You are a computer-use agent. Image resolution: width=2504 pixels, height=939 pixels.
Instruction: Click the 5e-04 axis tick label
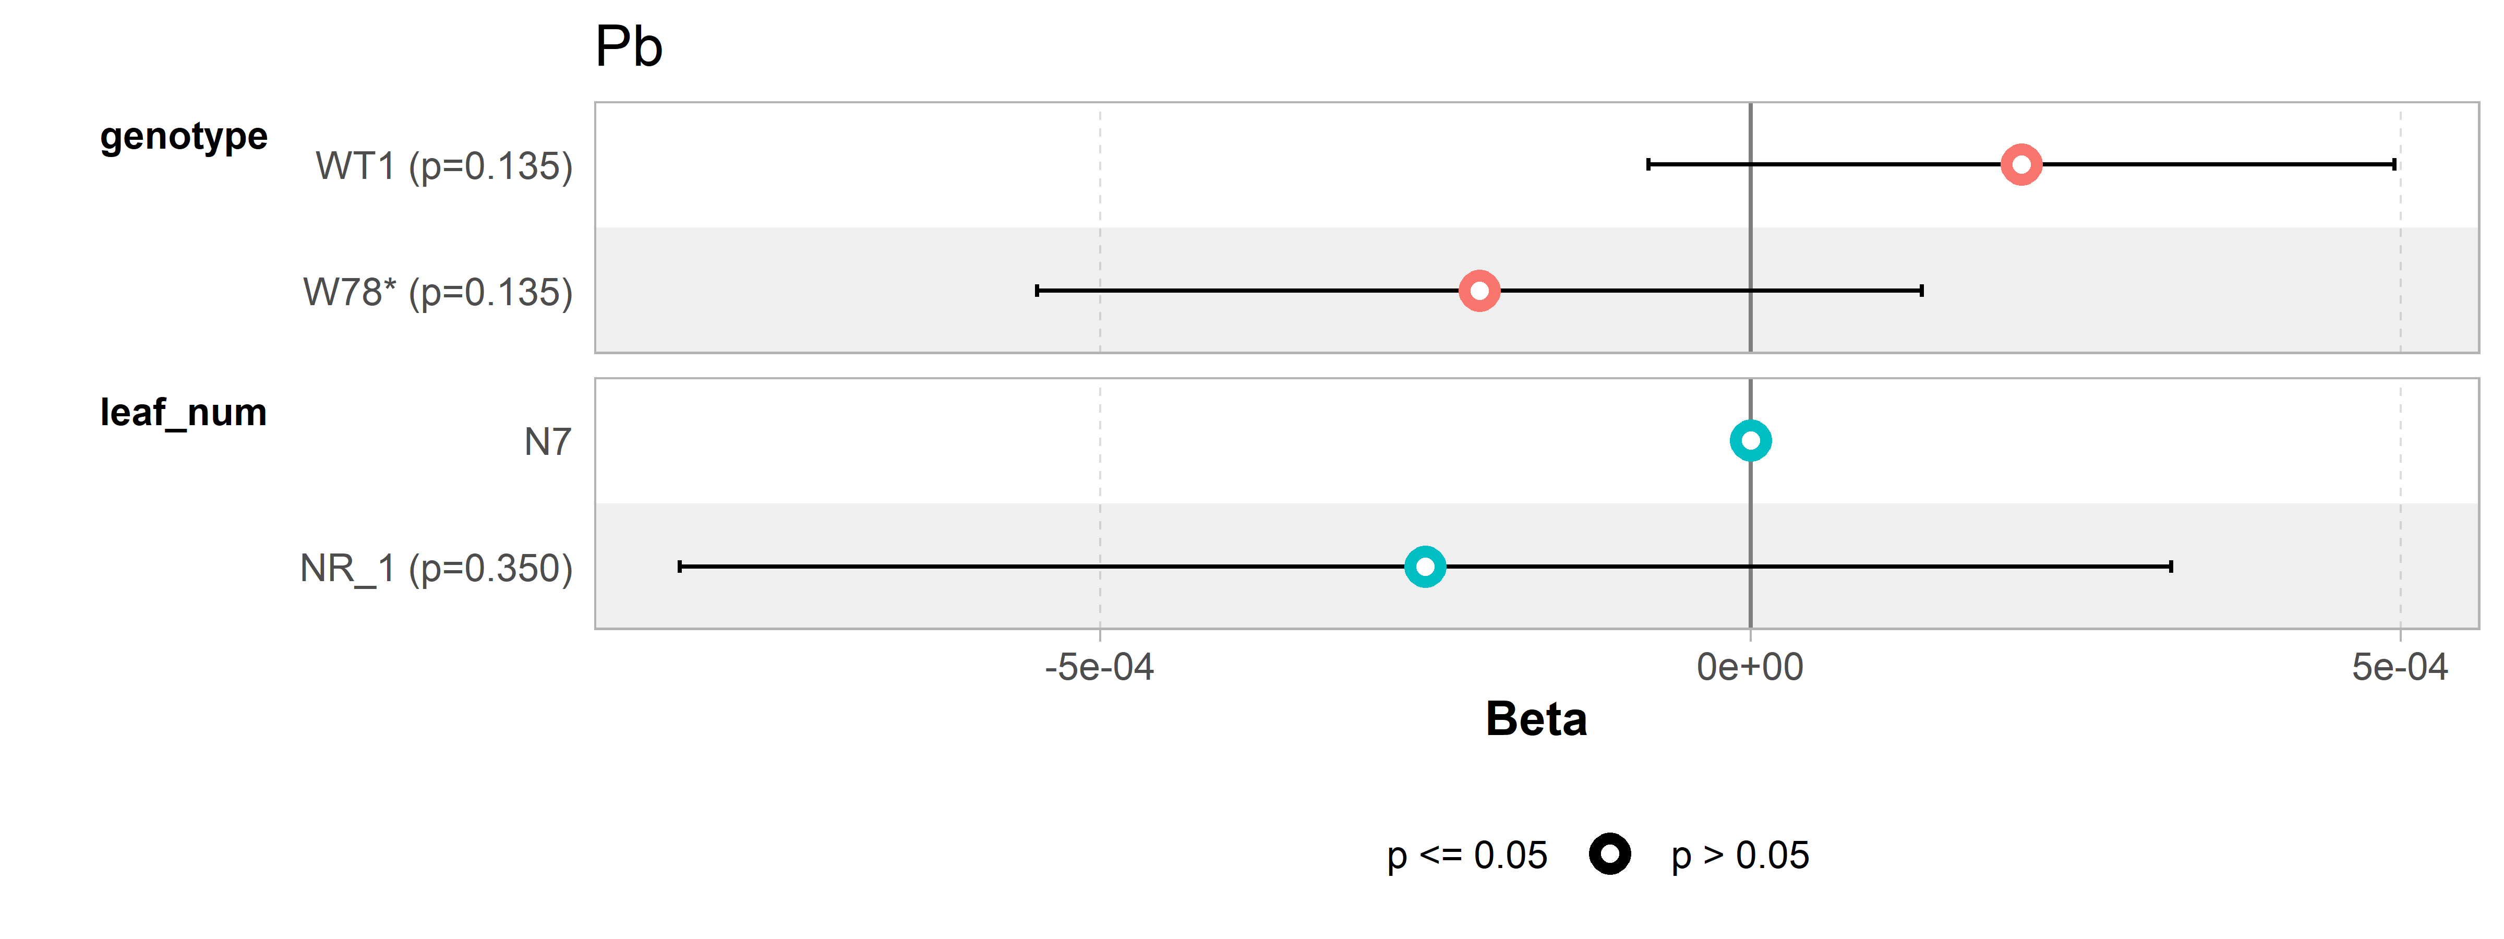point(2400,668)
